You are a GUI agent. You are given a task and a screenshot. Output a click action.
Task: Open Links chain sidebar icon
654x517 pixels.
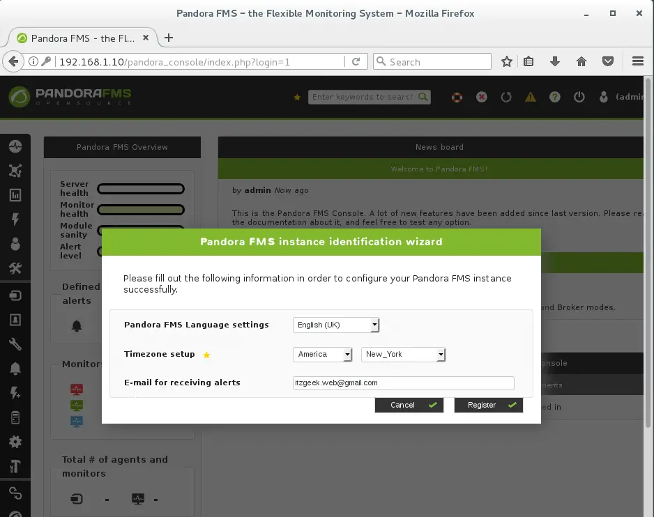click(x=15, y=493)
